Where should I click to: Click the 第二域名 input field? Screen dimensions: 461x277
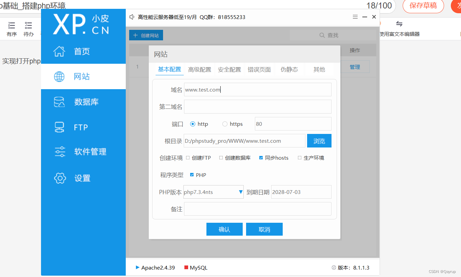tap(258, 107)
